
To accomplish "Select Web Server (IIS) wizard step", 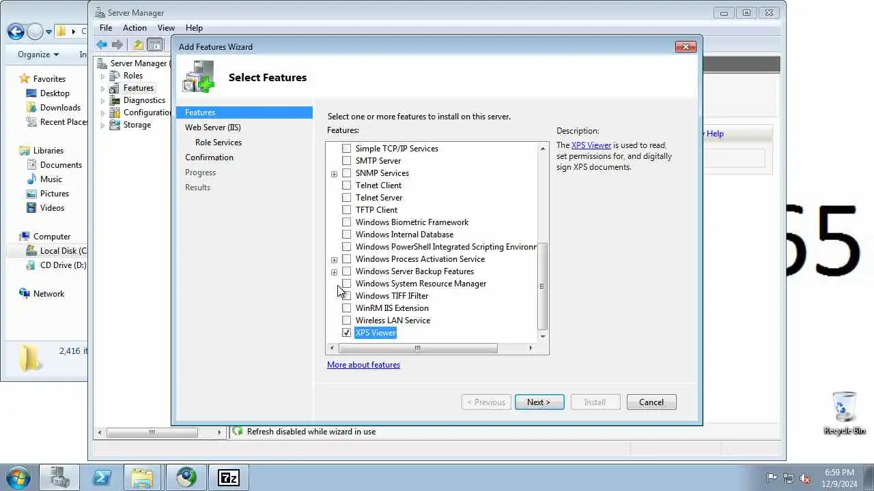I will point(213,128).
